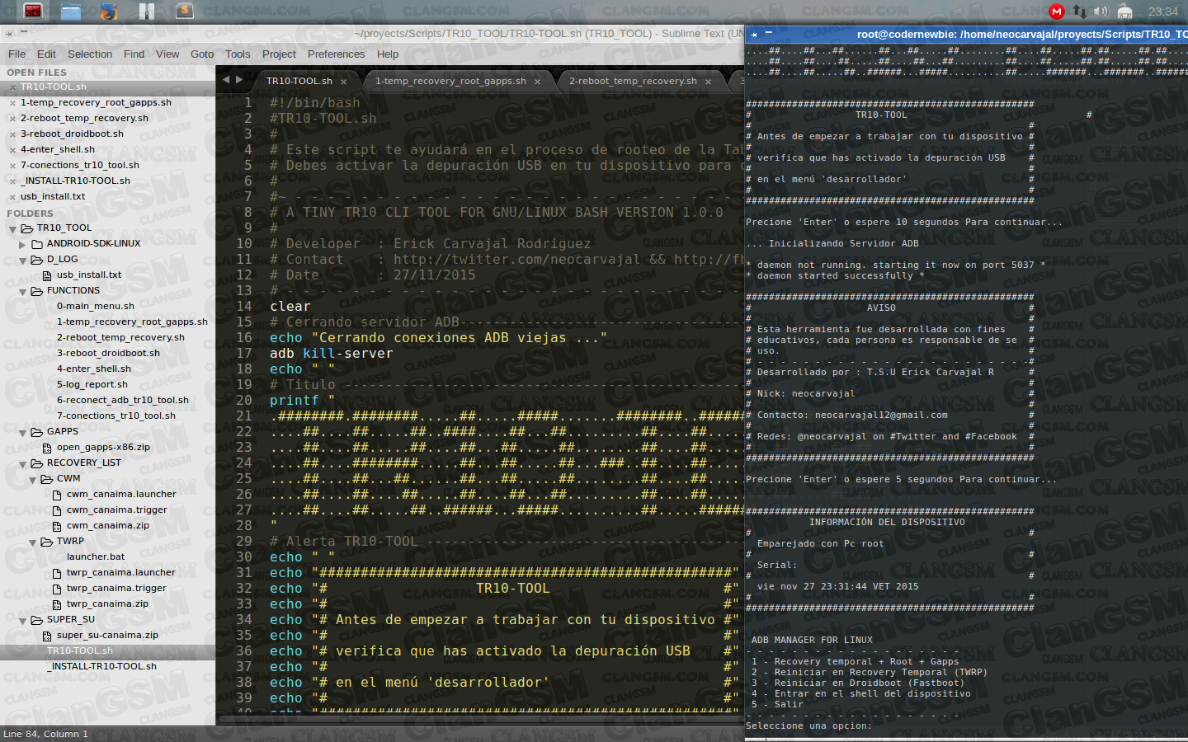
Task: Open the file manager folder icon in panel
Action: click(71, 11)
